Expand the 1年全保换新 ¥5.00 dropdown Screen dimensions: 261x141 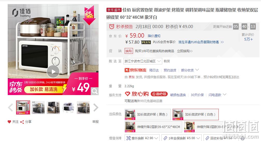(181, 138)
